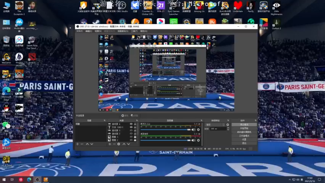Screen dimensions: 325x183
Task: Open The Escapists 2 desktop icon
Action: tap(19, 8)
